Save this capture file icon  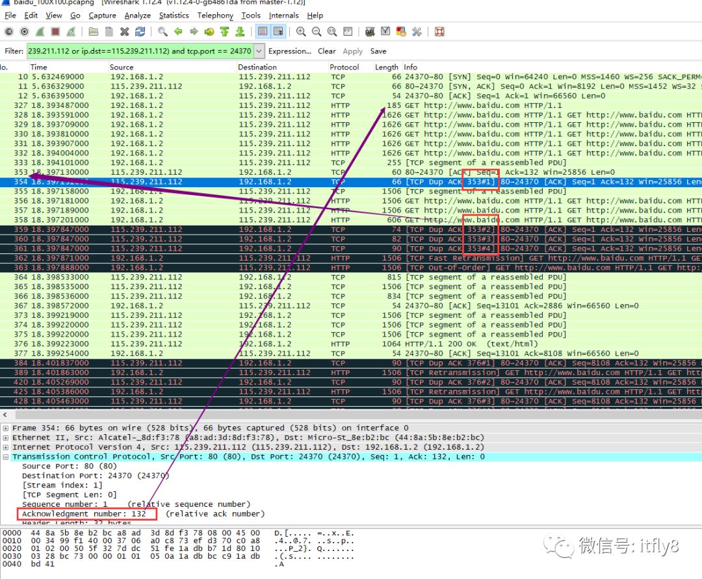109,32
